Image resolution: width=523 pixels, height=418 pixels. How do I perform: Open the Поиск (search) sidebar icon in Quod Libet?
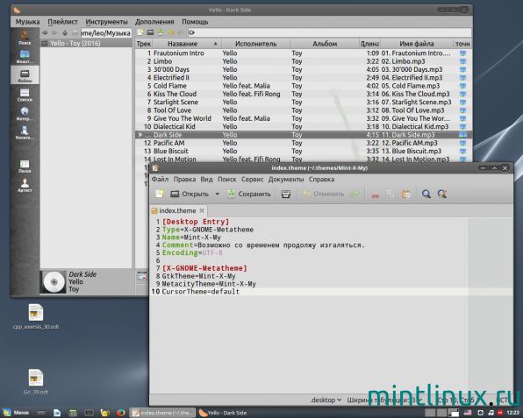point(25,38)
